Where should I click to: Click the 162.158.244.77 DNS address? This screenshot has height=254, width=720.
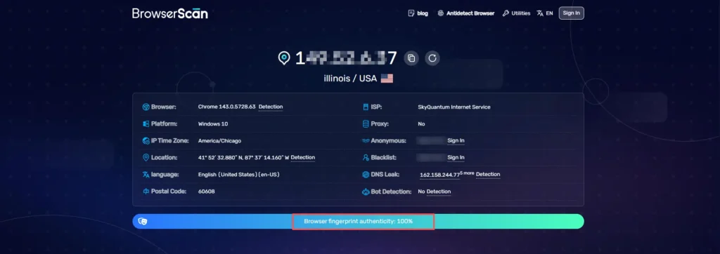click(x=440, y=175)
